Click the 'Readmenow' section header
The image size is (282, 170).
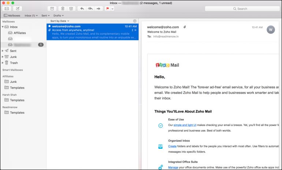10,107
